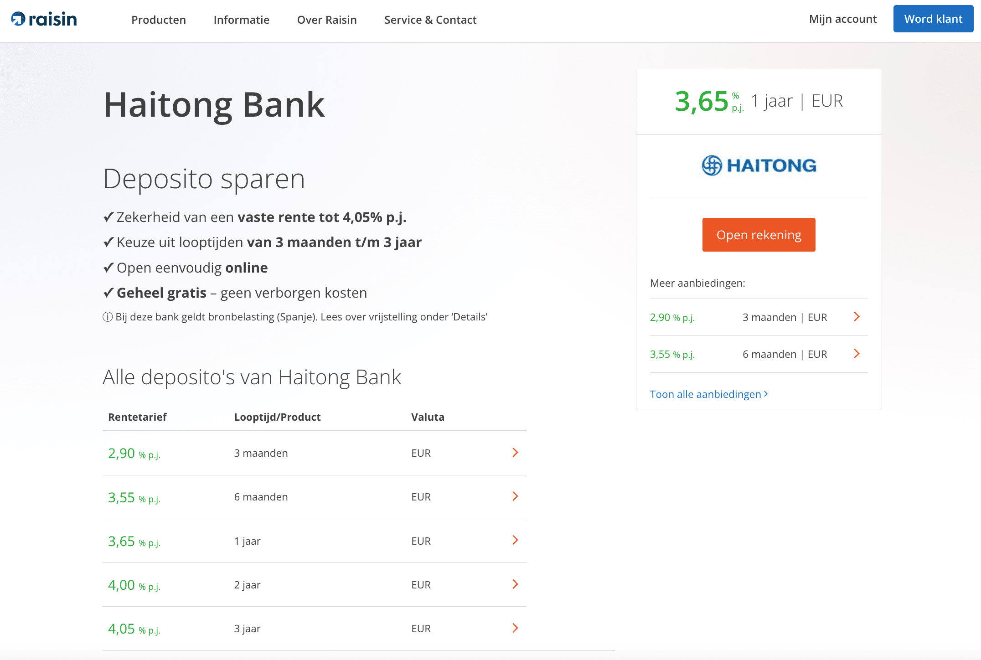
Task: Click the Open rekening button
Action: coord(759,235)
